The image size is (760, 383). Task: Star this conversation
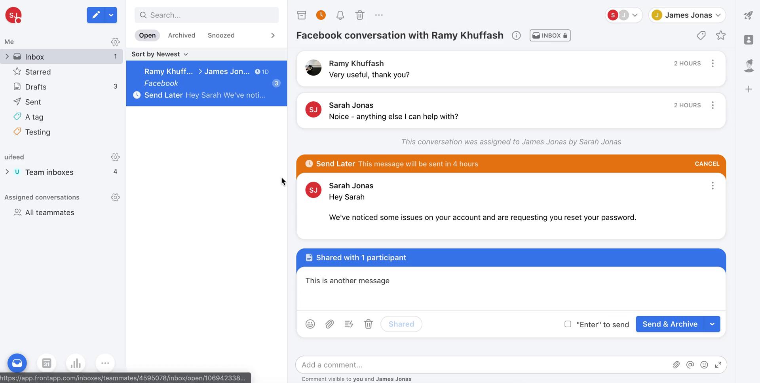point(721,36)
